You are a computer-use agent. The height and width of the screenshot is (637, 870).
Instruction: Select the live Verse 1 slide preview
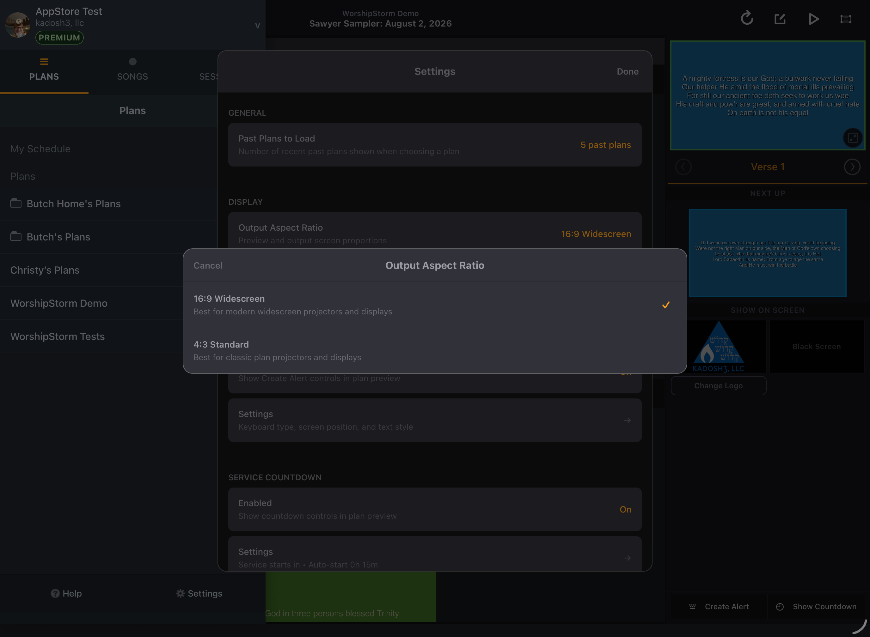coord(767,95)
